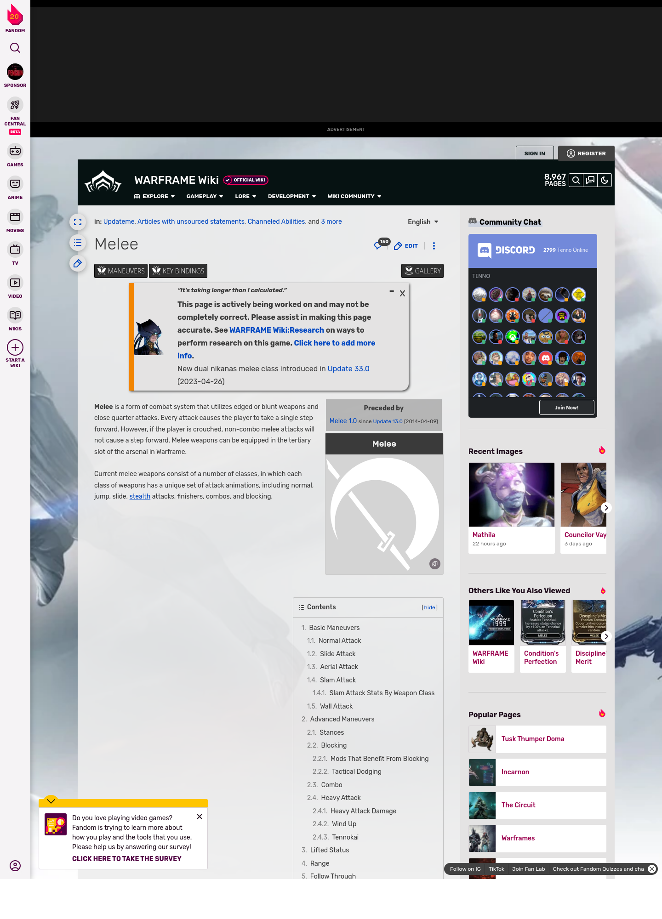This screenshot has width=662, height=919.
Task: Start a wiki with the plus icon
Action: click(x=15, y=347)
